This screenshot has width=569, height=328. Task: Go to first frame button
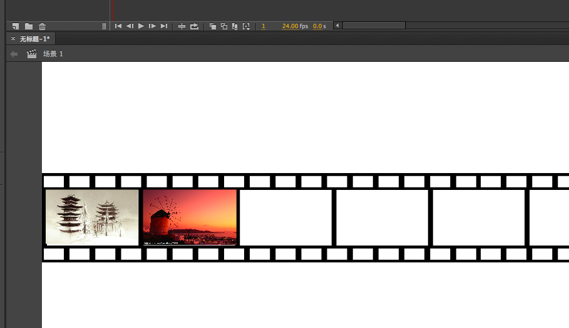(x=118, y=26)
